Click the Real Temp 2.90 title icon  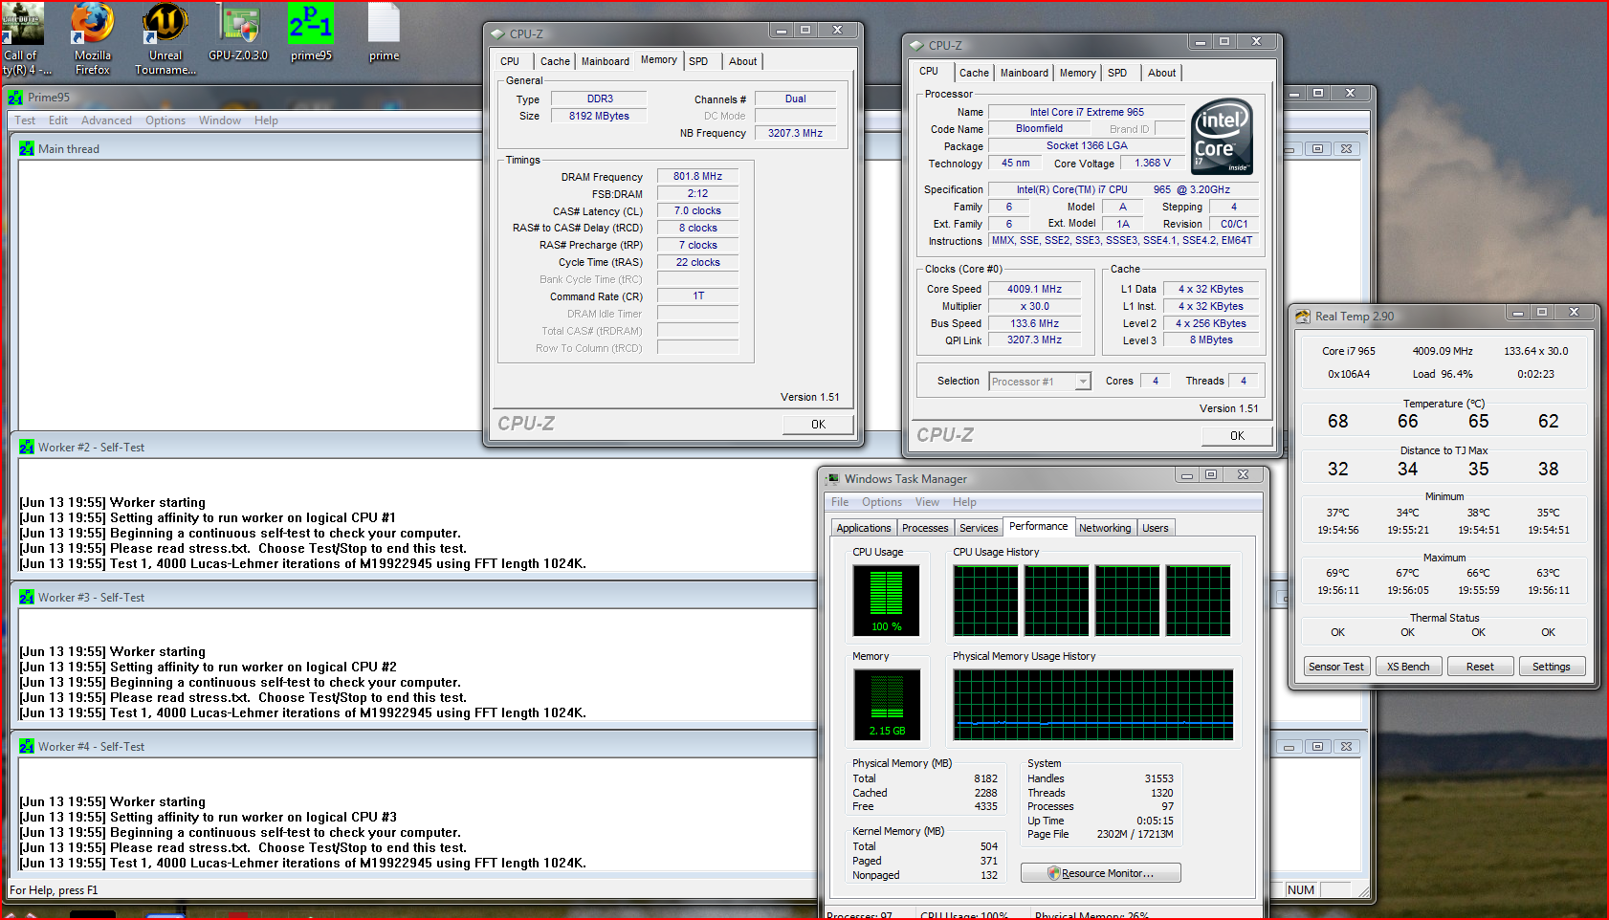point(1303,317)
